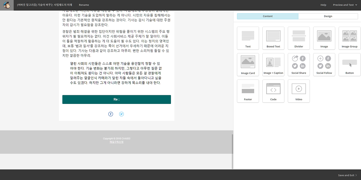
Task: Pick the Code content block
Action: [273, 90]
